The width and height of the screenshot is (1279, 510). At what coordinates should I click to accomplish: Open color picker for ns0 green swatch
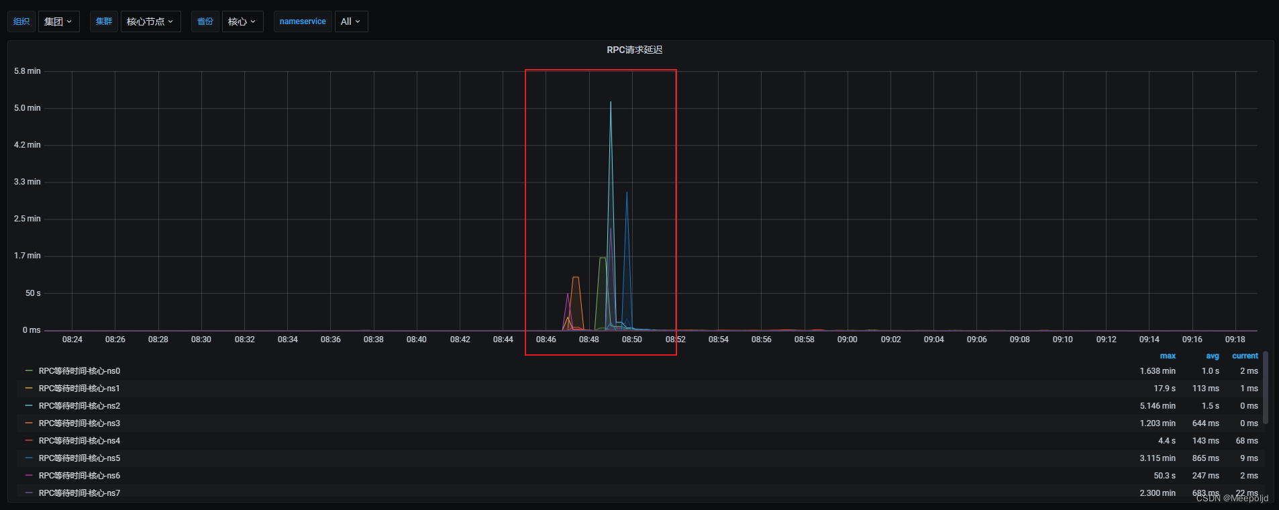pos(29,371)
